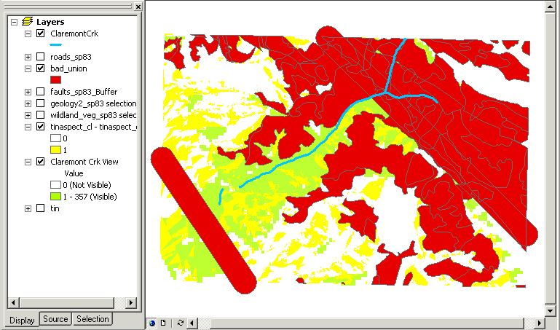
Task: Open the Source tab
Action: point(55,319)
